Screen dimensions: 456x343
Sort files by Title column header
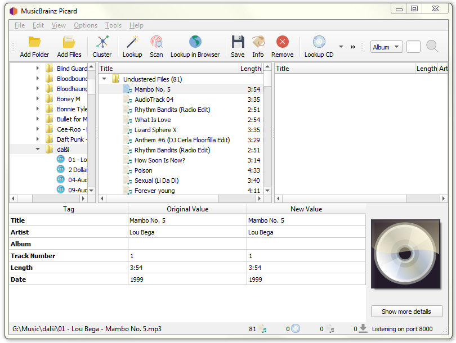pyautogui.click(x=169, y=68)
